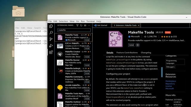
Task: Install Makefile Runner extension
Action: [87, 65]
